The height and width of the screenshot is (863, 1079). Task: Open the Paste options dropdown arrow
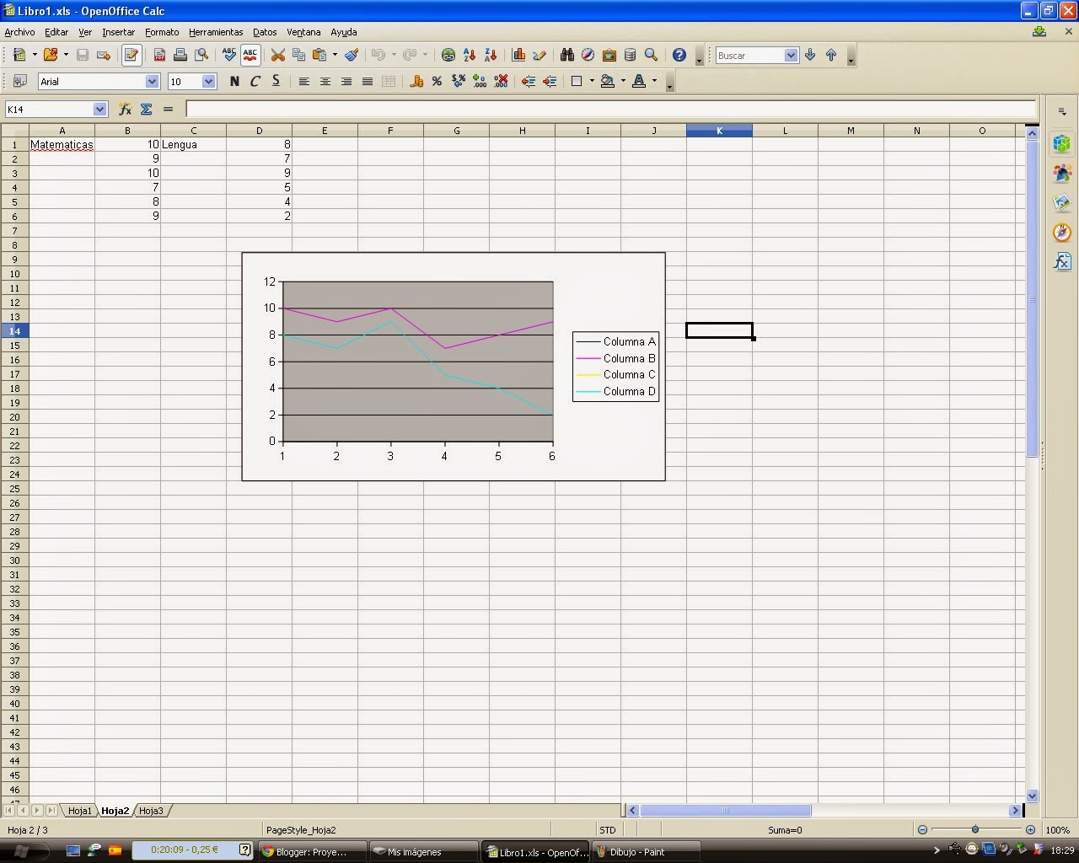335,55
